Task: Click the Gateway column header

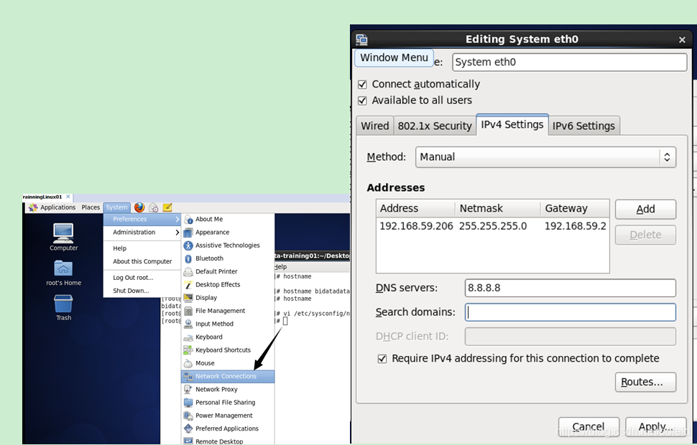Action: (x=575, y=208)
